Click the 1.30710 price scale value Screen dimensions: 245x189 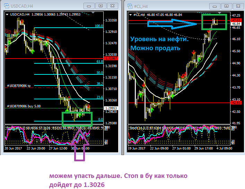click(111, 89)
